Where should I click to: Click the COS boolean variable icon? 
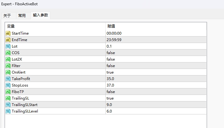(8, 53)
